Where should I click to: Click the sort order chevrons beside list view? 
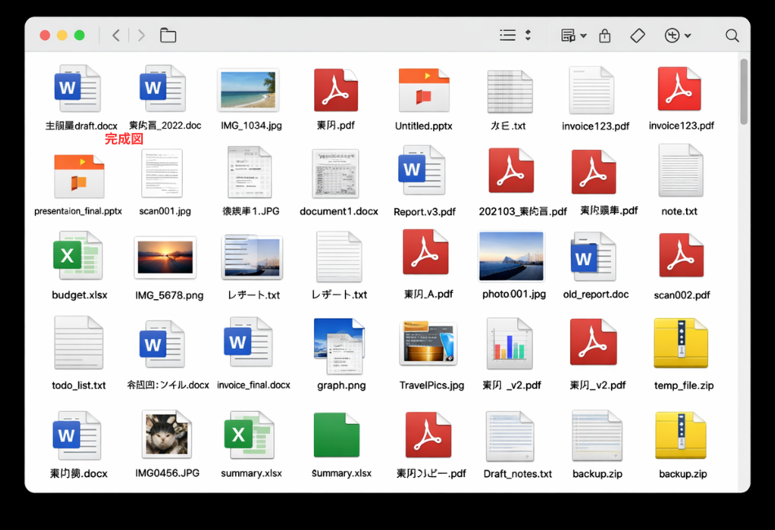tap(527, 35)
